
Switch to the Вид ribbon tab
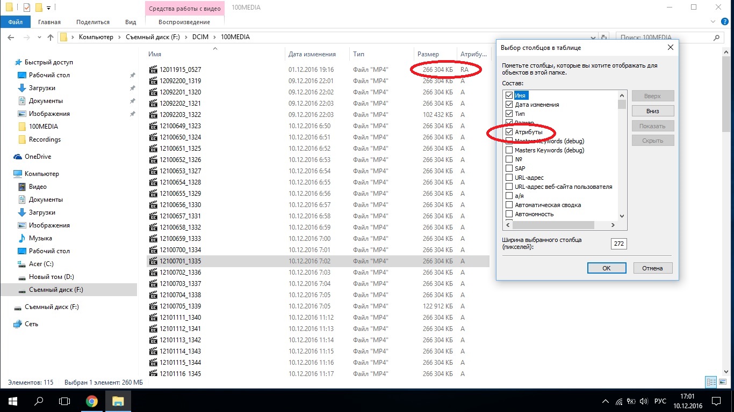131,22
